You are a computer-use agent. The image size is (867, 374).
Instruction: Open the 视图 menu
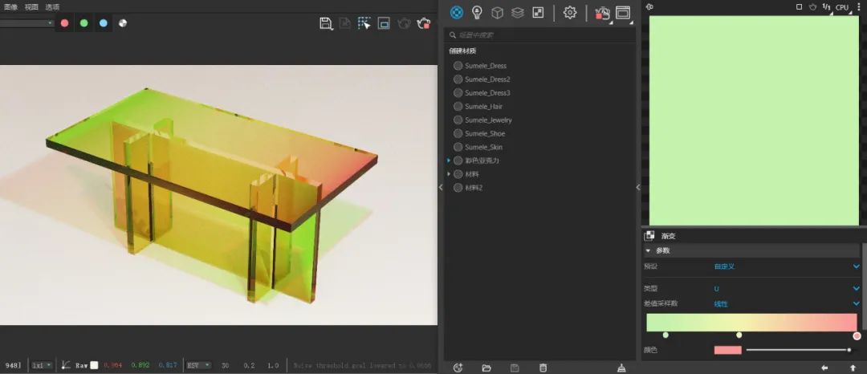[x=31, y=7]
